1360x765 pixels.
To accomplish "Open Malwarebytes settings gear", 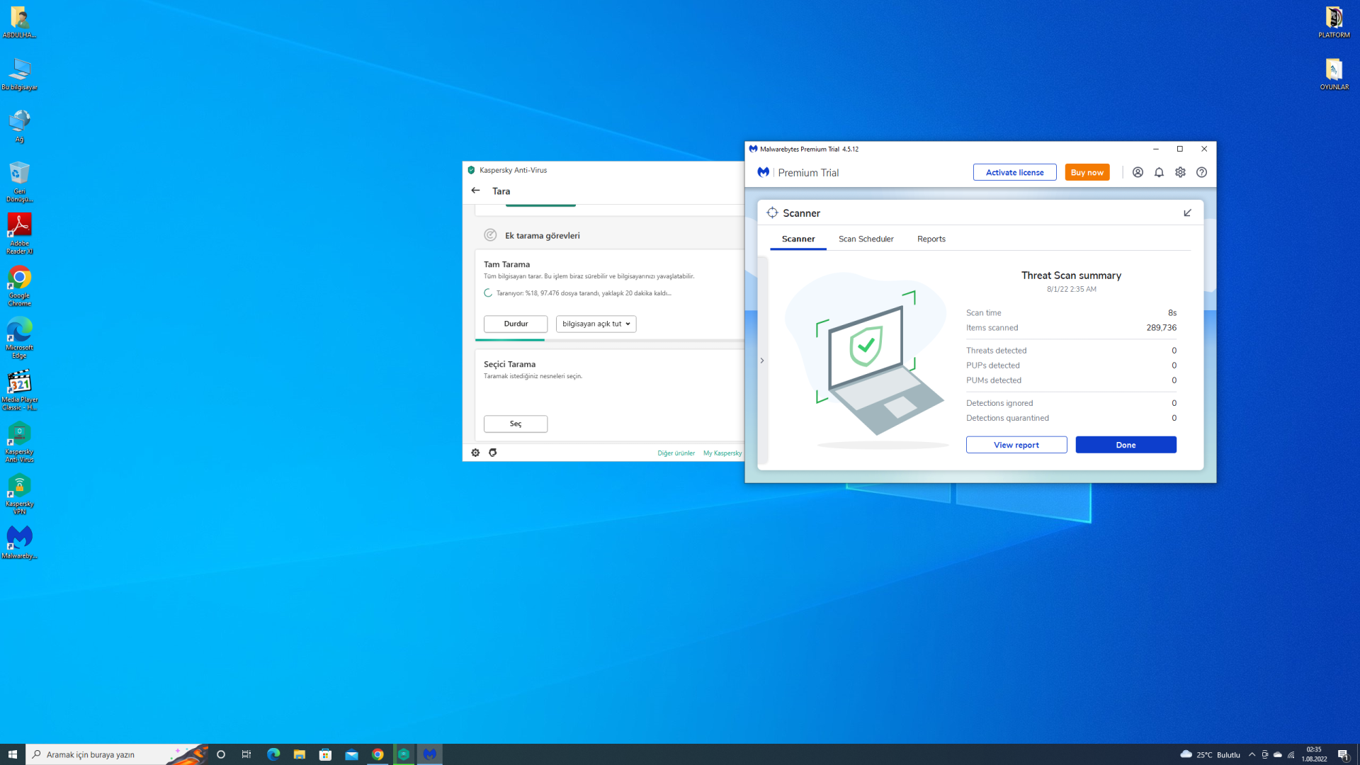I will pyautogui.click(x=1180, y=172).
